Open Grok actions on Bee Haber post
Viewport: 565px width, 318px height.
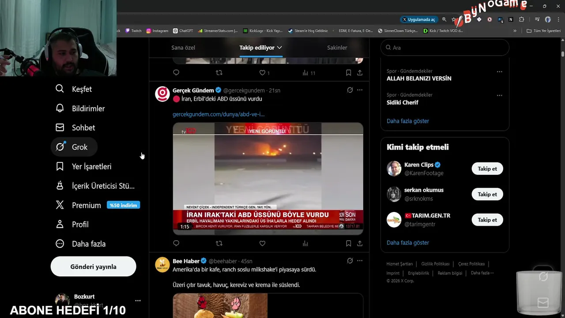click(x=350, y=261)
